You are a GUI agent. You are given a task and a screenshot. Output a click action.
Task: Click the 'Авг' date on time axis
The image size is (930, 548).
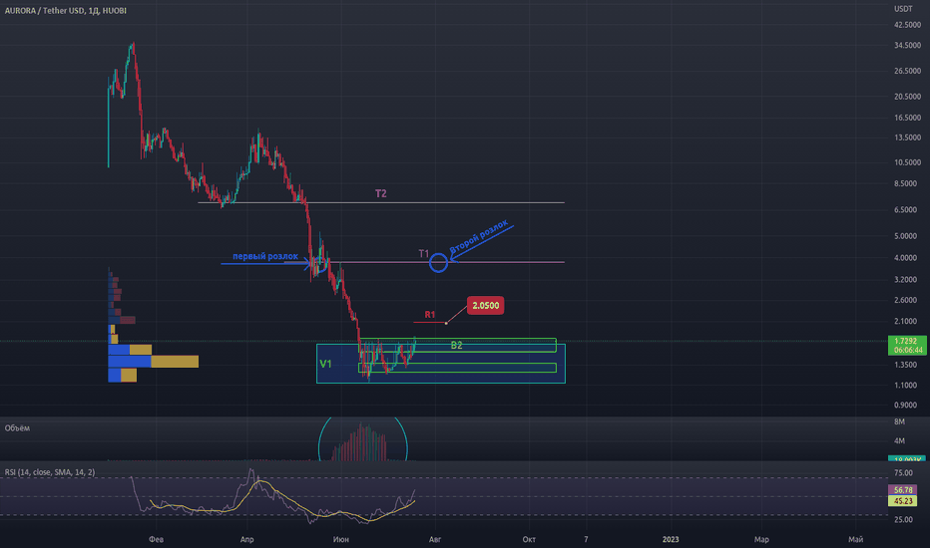[435, 539]
